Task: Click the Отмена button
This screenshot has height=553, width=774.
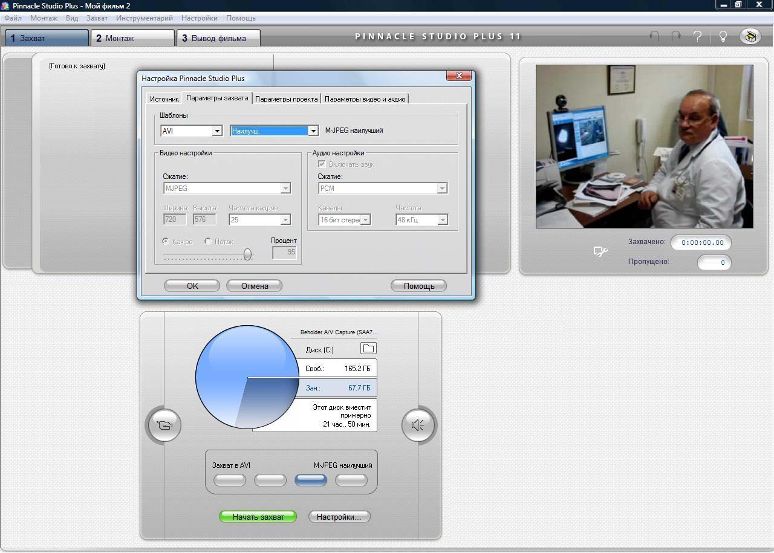Action: coord(255,286)
